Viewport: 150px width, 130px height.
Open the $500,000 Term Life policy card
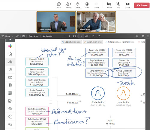coord(124,52)
